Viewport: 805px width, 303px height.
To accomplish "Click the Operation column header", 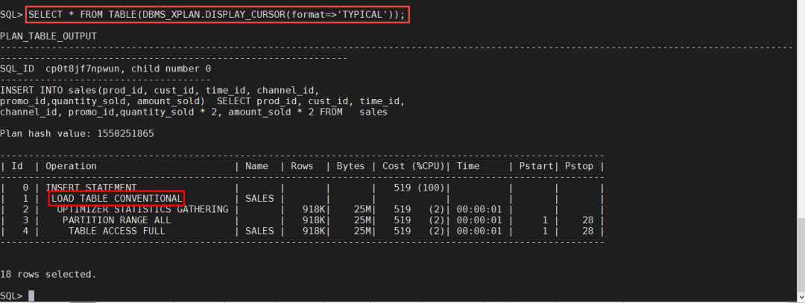I will click(72, 166).
